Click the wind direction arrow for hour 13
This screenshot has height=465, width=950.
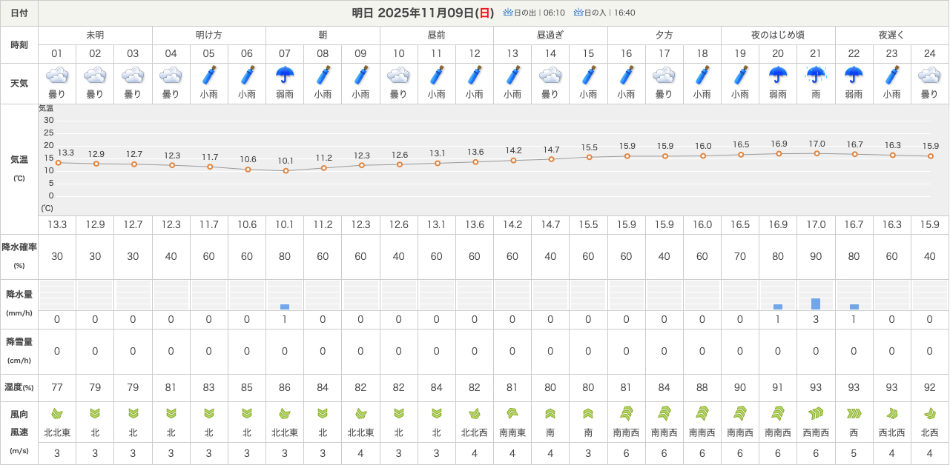(512, 413)
